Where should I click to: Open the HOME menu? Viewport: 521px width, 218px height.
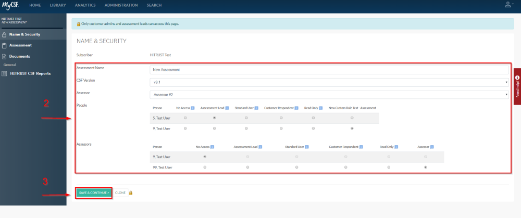[x=35, y=5]
